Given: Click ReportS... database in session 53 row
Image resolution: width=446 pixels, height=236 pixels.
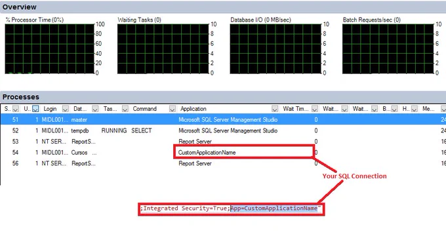Looking at the screenshot, I should [83, 142].
